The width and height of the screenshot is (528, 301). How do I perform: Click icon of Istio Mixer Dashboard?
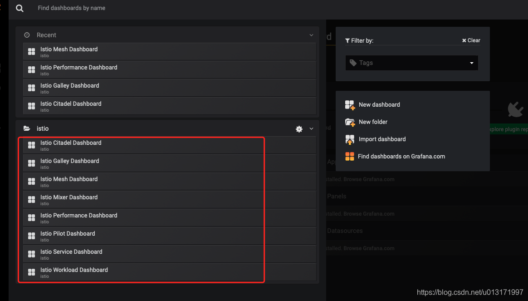click(x=32, y=200)
